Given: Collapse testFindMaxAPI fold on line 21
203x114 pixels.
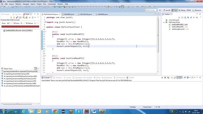Looking at the screenshot, I should point(46,56).
